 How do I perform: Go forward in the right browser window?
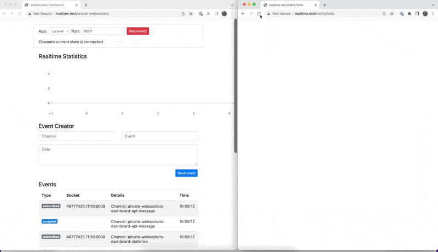point(251,14)
